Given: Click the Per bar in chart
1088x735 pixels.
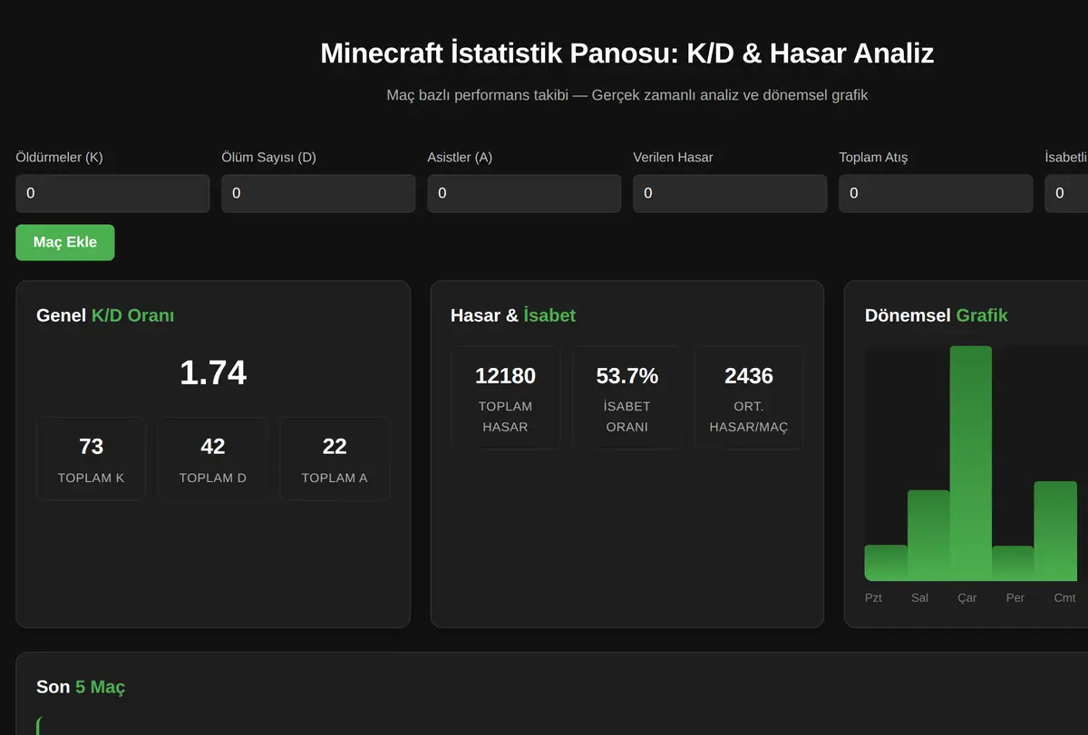Looking at the screenshot, I should click(1013, 563).
